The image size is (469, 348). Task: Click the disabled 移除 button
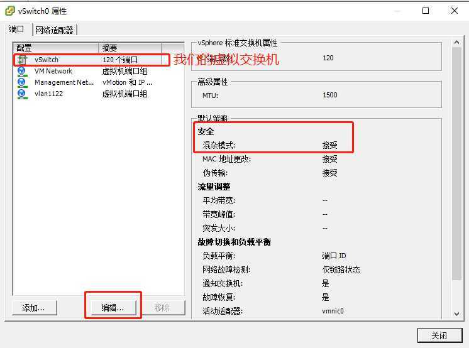click(x=162, y=308)
